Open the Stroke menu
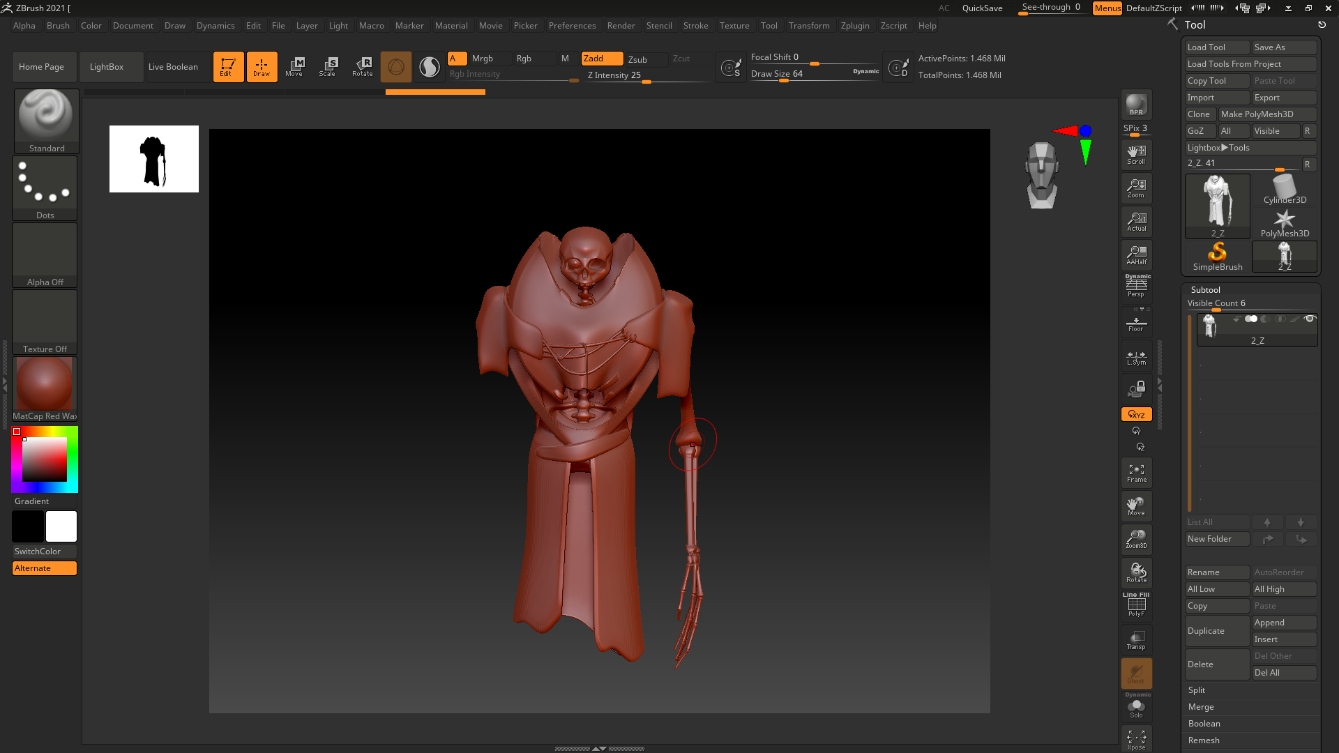This screenshot has width=1339, height=753. (695, 26)
